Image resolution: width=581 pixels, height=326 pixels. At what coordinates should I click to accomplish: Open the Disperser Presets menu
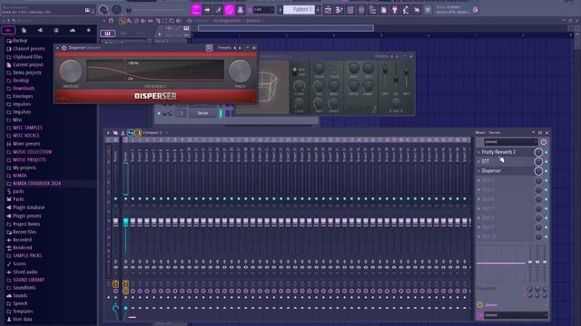tap(224, 48)
